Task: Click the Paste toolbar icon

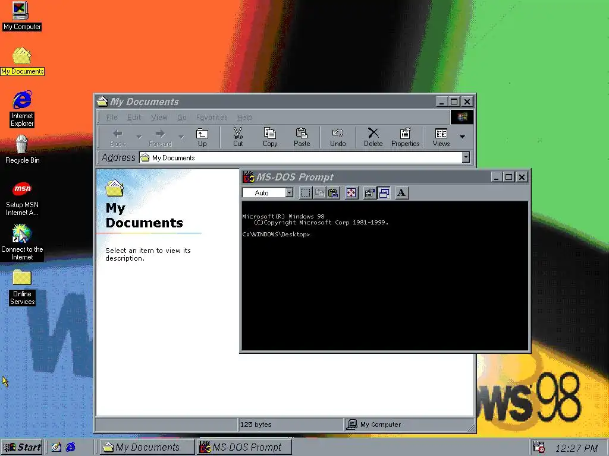Action: coord(302,138)
